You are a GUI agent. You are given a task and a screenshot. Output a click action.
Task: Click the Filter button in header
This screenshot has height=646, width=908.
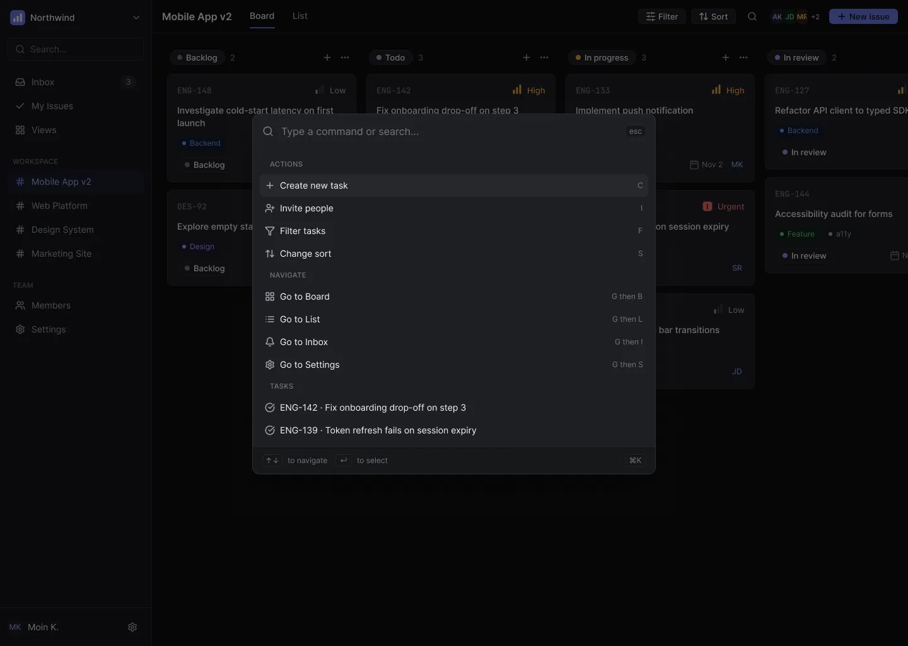click(x=662, y=16)
